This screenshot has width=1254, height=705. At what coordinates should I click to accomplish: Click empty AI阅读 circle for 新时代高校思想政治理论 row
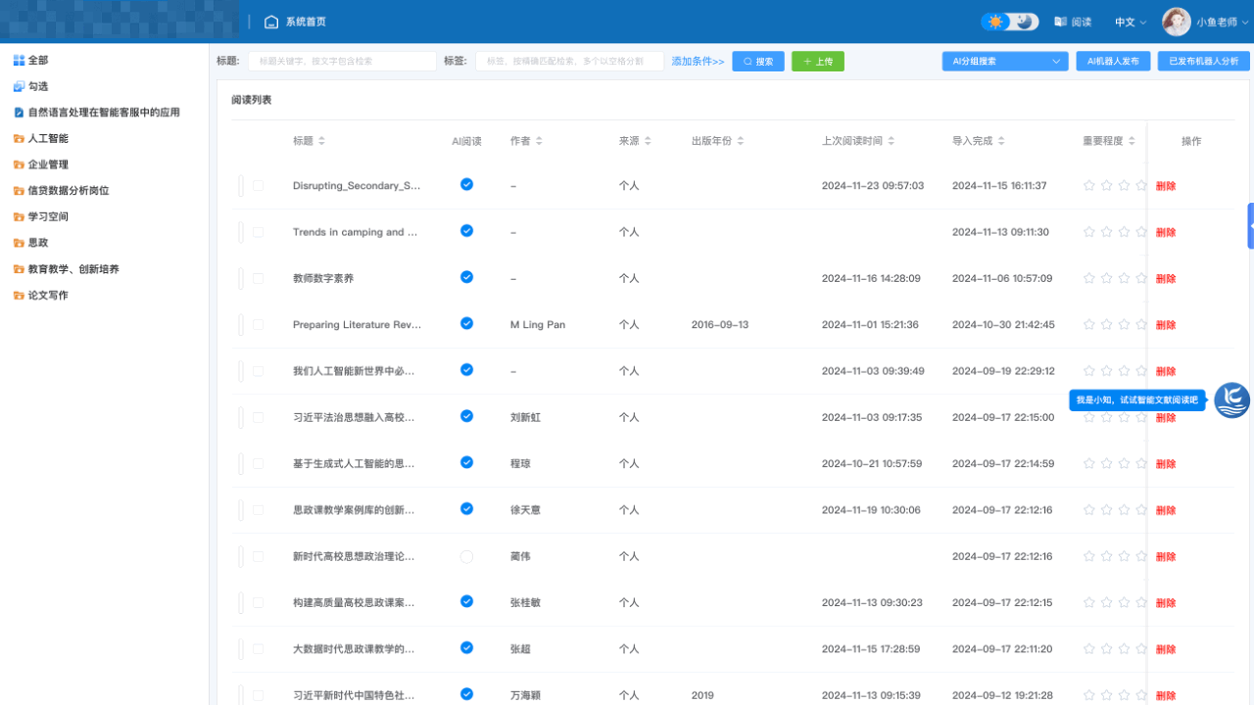click(x=466, y=556)
